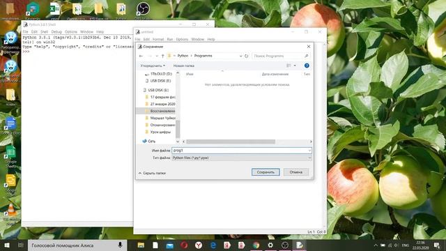The width and height of the screenshot is (446, 251).
Task: Open Settings gear on the taskbar
Action: point(270,245)
